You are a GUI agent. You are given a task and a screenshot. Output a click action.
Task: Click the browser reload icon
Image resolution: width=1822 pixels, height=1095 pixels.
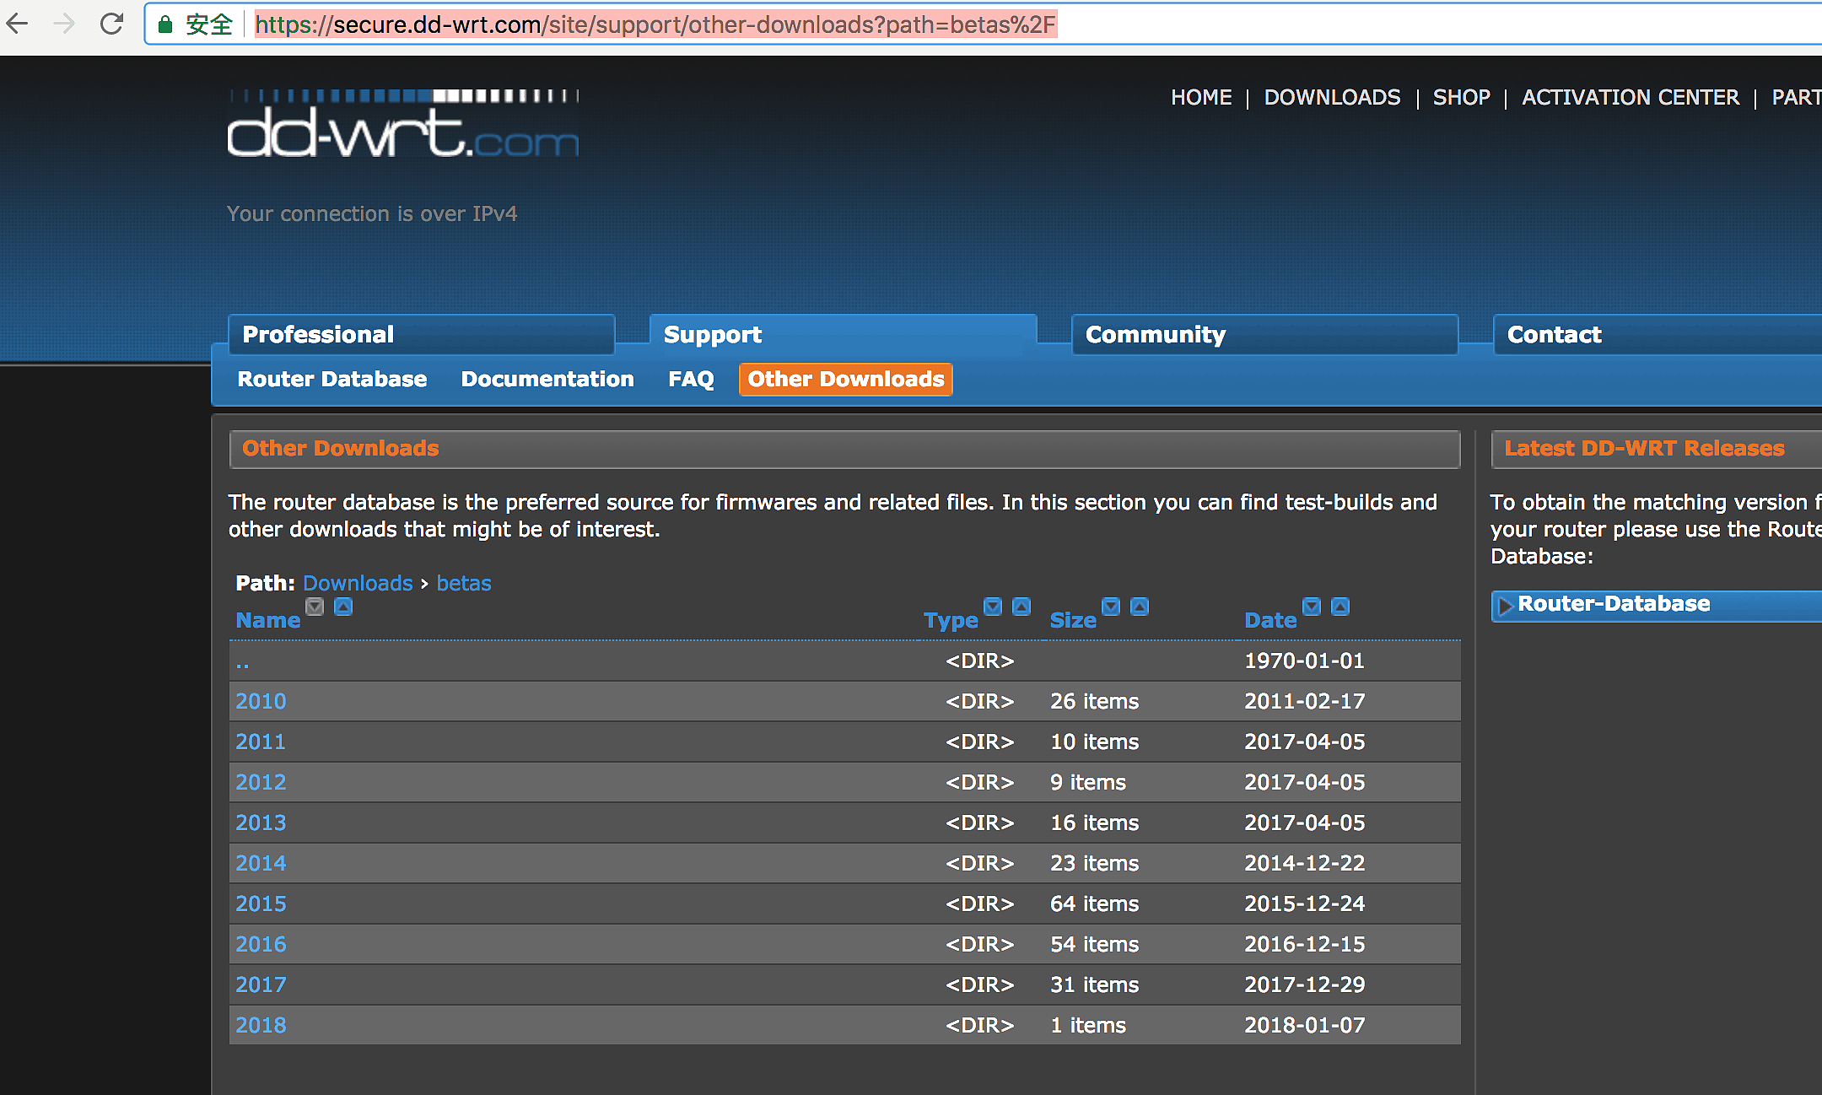(111, 24)
